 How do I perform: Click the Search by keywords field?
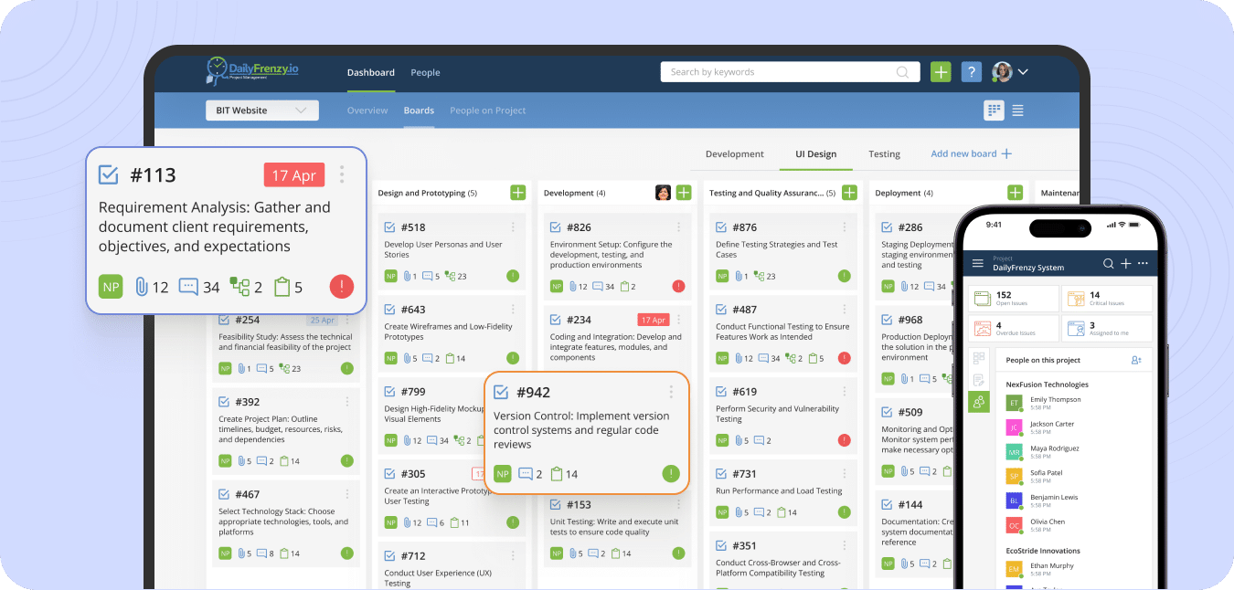[790, 72]
